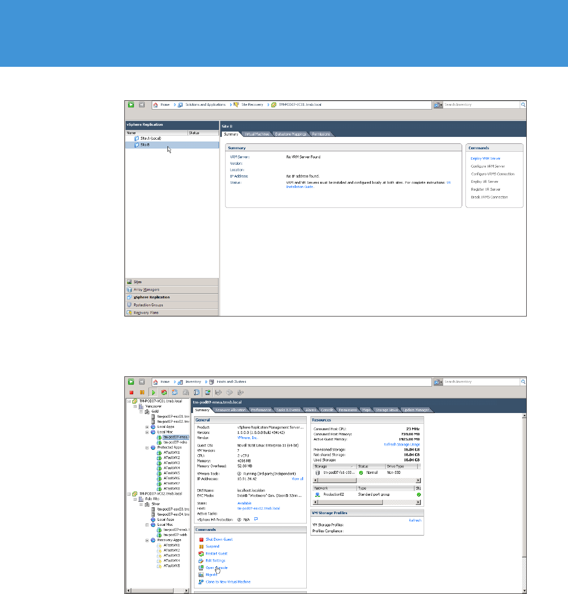The image size is (568, 594).
Task: Click the Refresh Storage Usage link
Action: pos(402,445)
